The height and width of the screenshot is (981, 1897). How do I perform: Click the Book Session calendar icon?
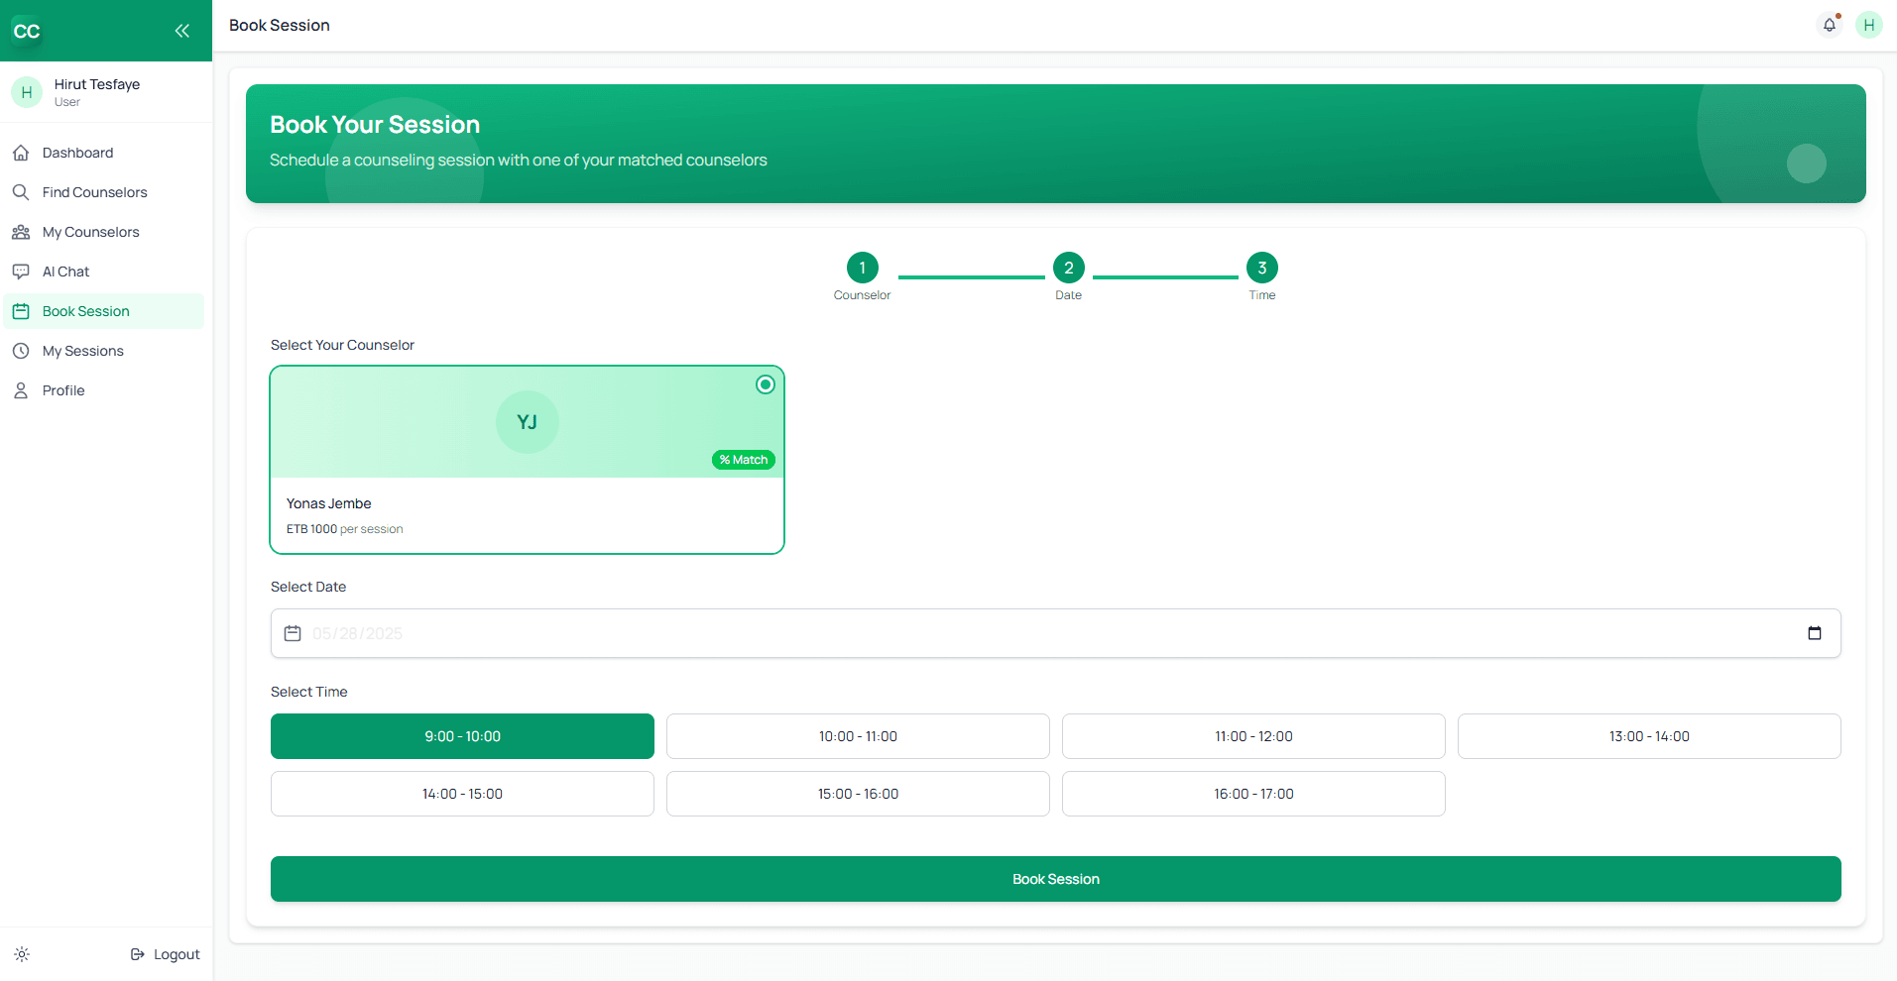[22, 310]
